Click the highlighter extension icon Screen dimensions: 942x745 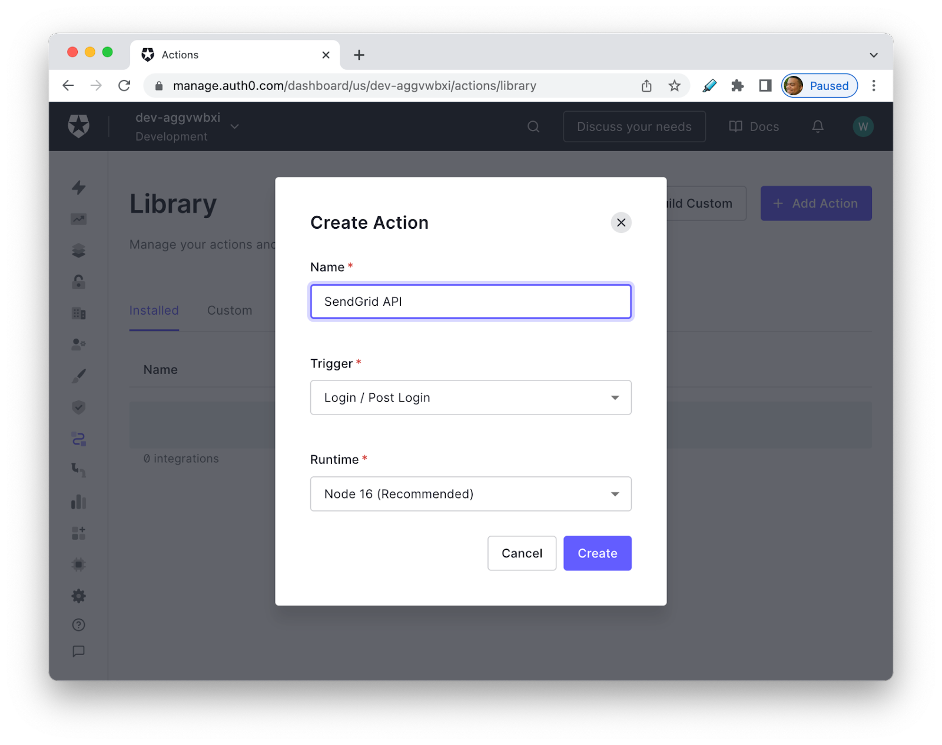tap(709, 86)
